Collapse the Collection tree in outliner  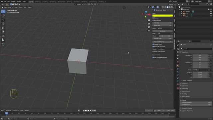(x=180, y=9)
